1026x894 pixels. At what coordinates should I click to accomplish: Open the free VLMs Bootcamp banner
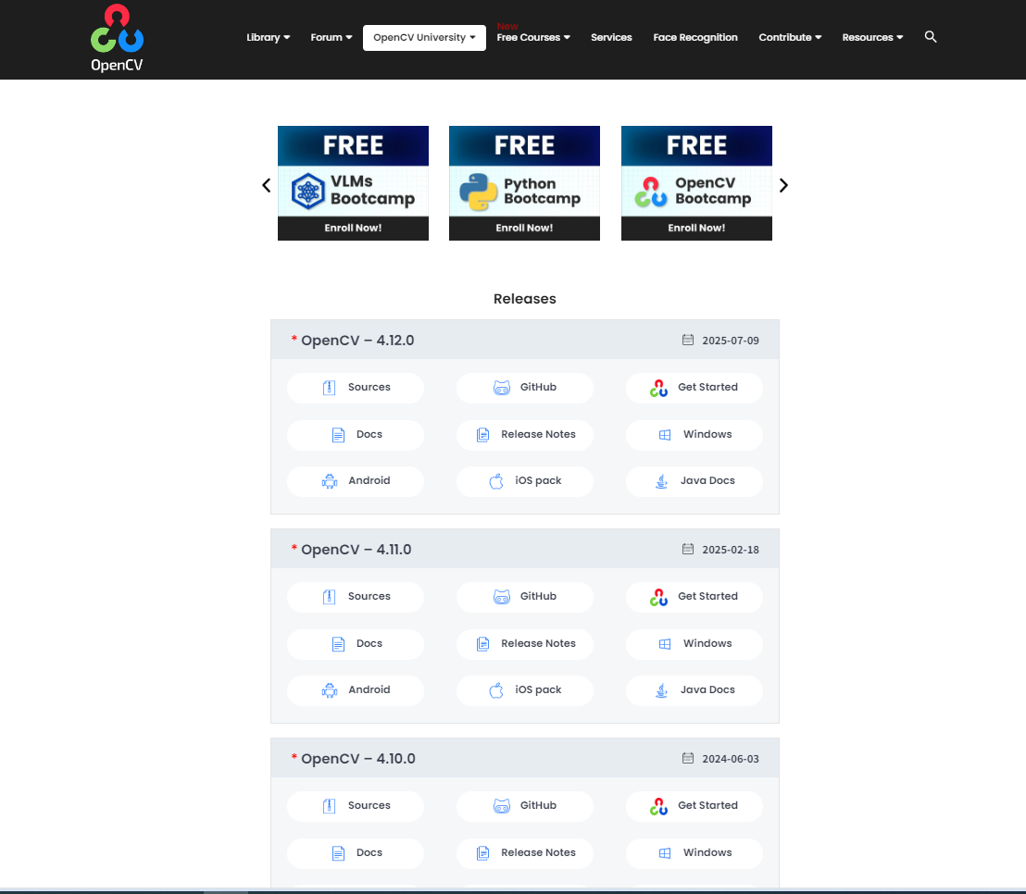tap(354, 183)
